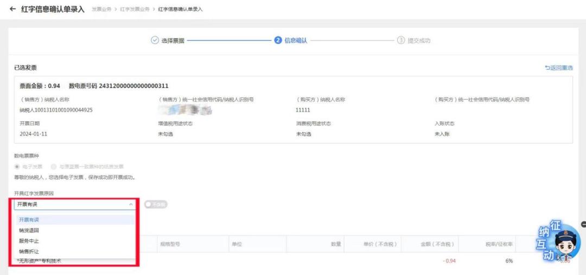
Task: Click the completed checkmark icon for 选择票据
Action: 155,40
